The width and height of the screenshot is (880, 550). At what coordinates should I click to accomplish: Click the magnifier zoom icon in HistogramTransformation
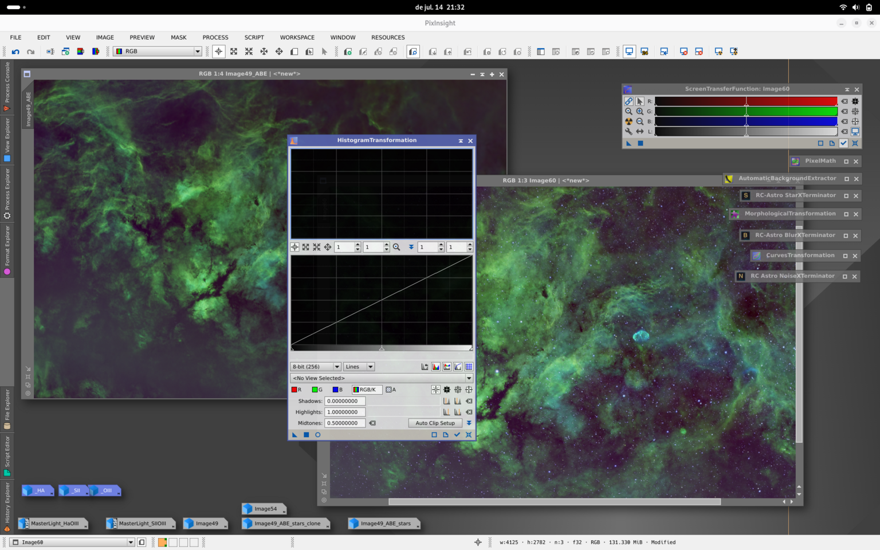coord(396,247)
